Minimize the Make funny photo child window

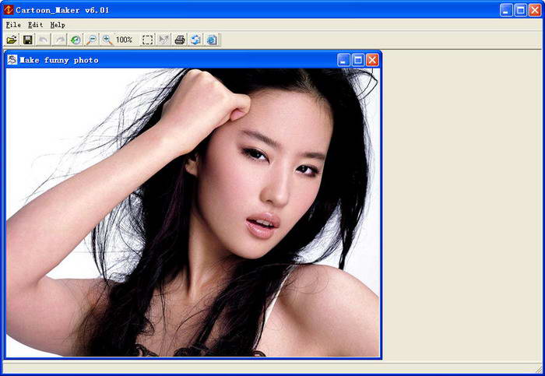[343, 60]
